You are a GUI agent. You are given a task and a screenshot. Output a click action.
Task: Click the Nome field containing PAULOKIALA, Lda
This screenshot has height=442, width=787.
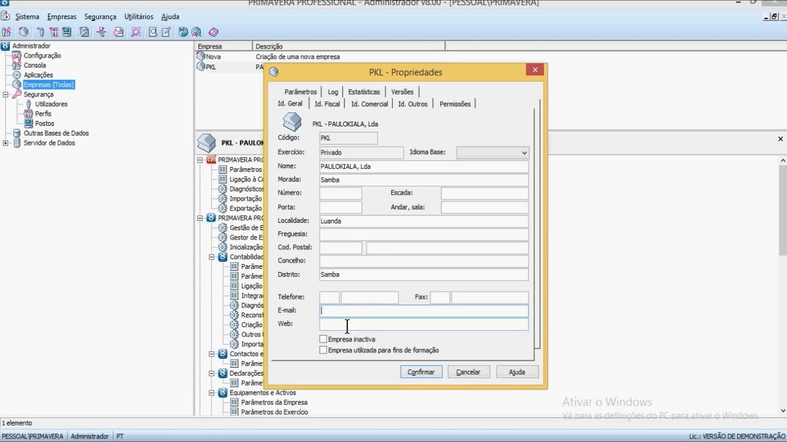point(424,166)
